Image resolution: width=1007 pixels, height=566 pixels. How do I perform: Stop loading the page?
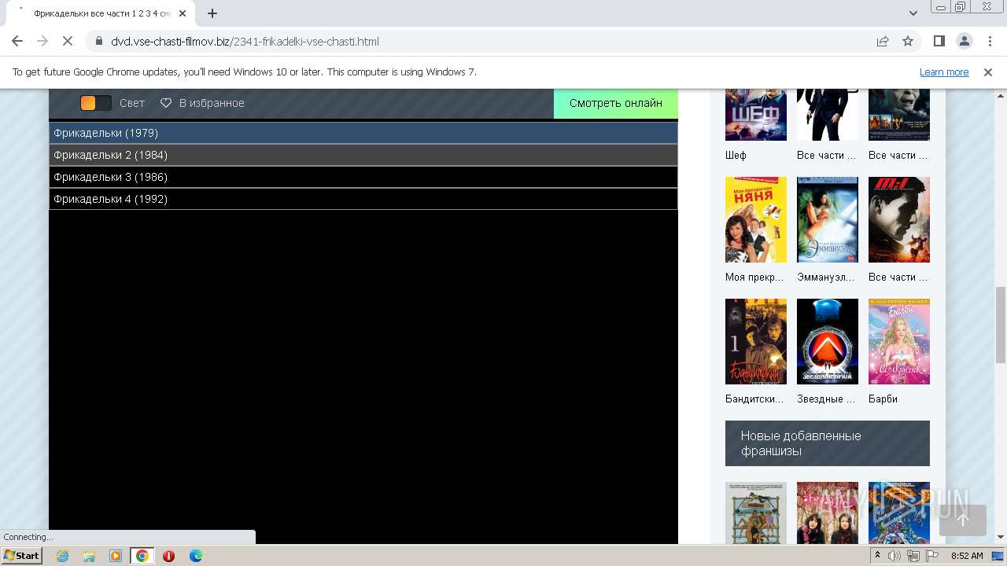click(x=68, y=41)
